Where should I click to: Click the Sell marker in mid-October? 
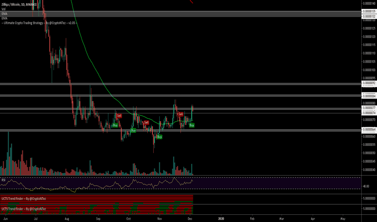tap(146, 122)
